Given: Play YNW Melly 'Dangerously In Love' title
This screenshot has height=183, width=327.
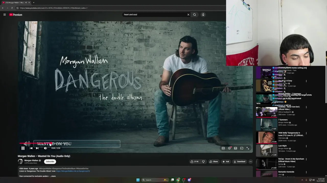Looking at the screenshot, I should point(291,134).
